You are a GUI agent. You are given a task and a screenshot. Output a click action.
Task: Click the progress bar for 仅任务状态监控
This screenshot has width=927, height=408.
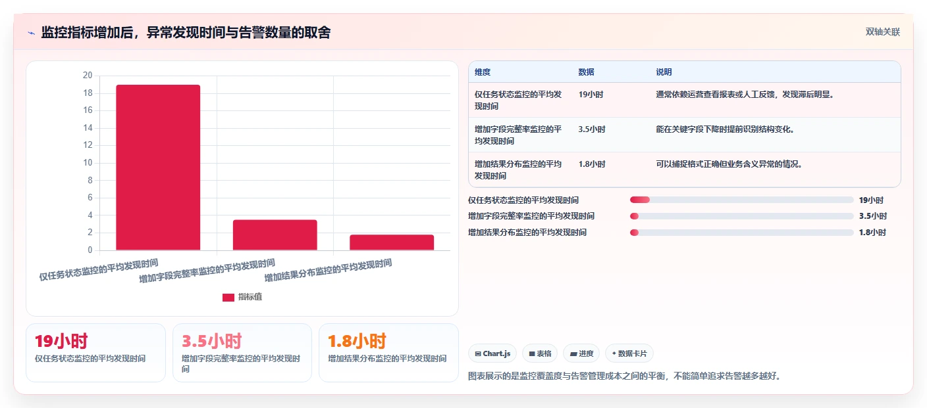coord(741,200)
